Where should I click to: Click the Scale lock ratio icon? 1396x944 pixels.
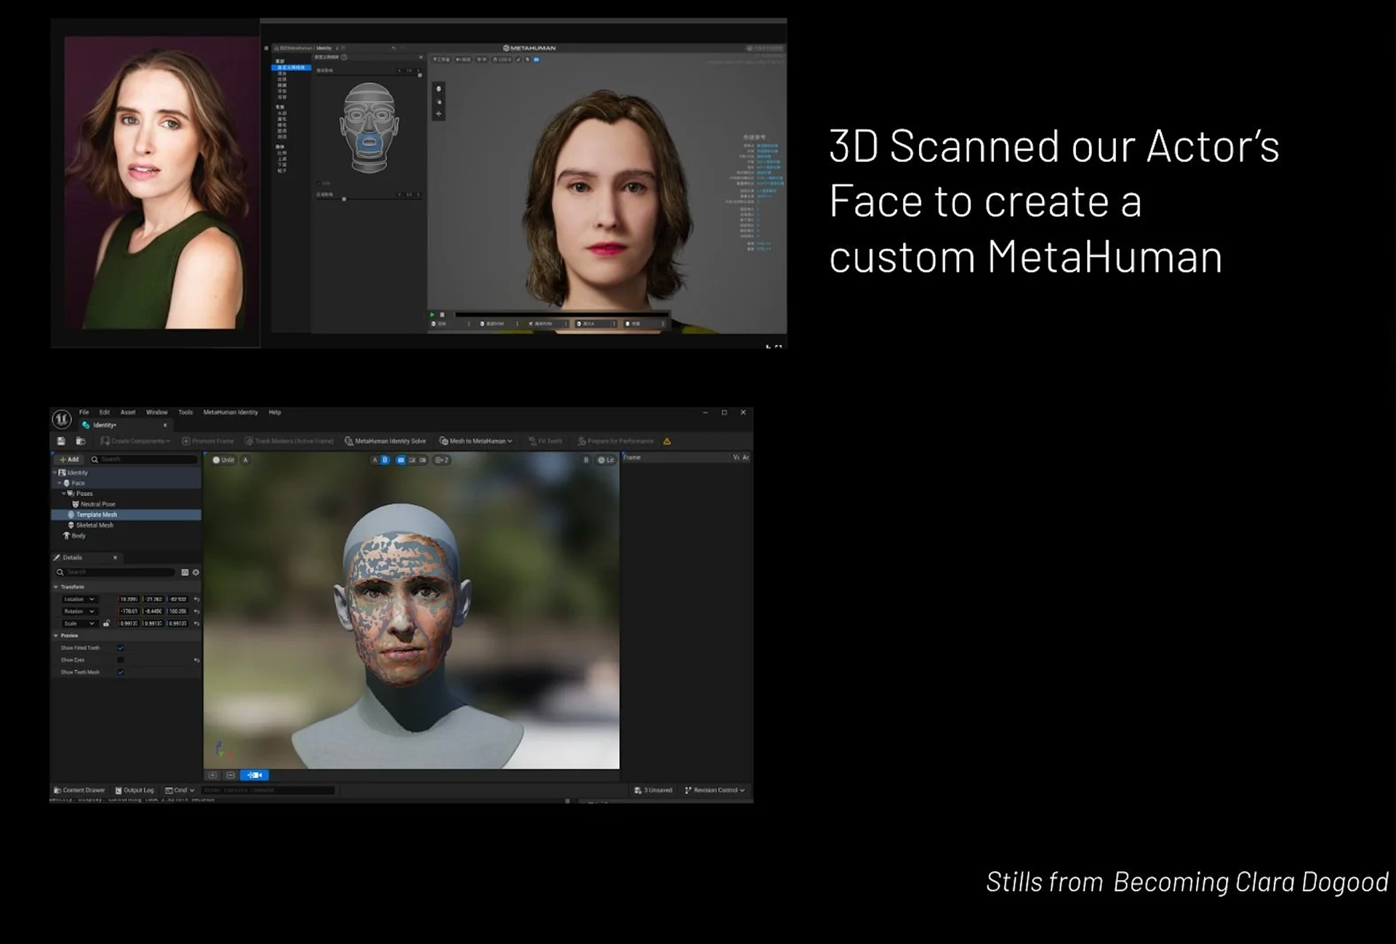click(x=106, y=624)
